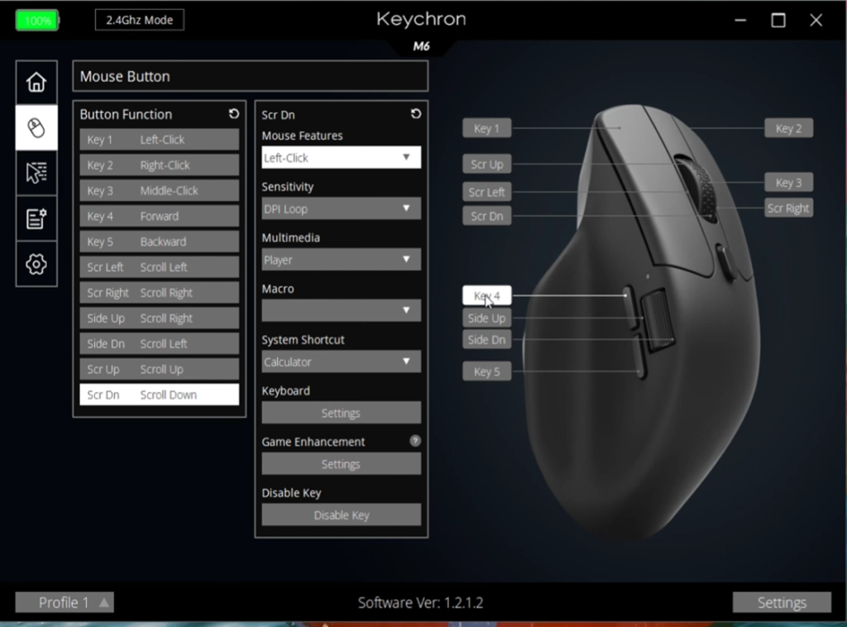Click Scr Right label on diagram
847x627 pixels.
coord(788,208)
